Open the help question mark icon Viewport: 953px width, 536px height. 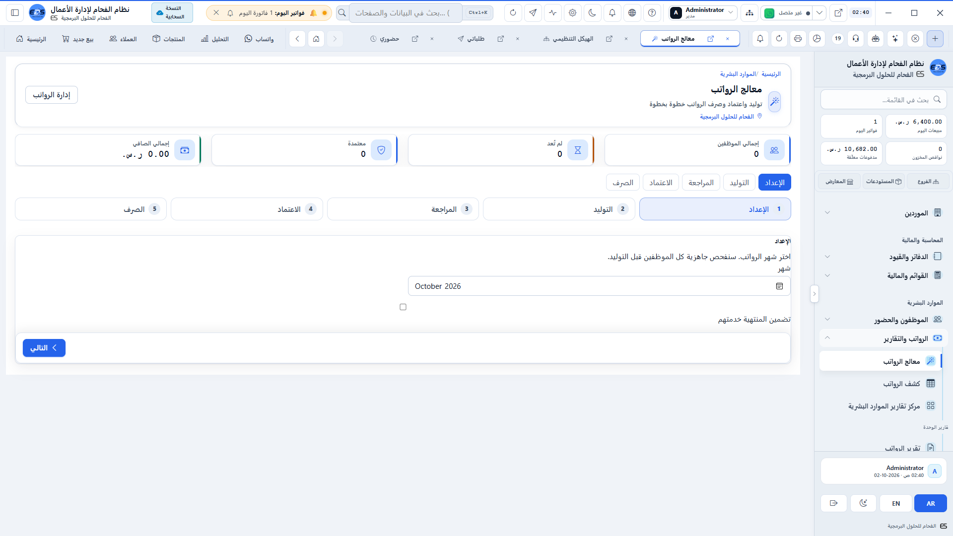tap(652, 13)
